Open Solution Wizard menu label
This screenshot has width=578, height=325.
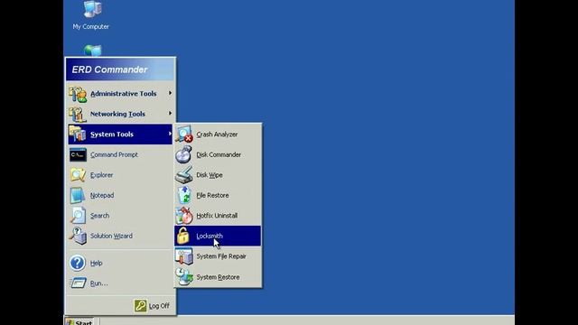point(111,236)
